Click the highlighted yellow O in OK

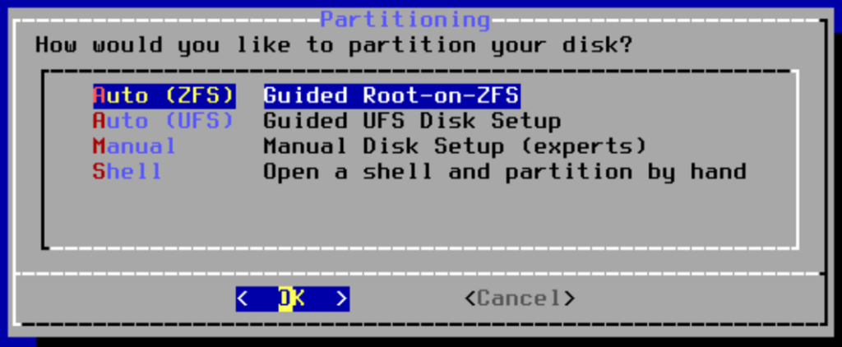point(285,298)
